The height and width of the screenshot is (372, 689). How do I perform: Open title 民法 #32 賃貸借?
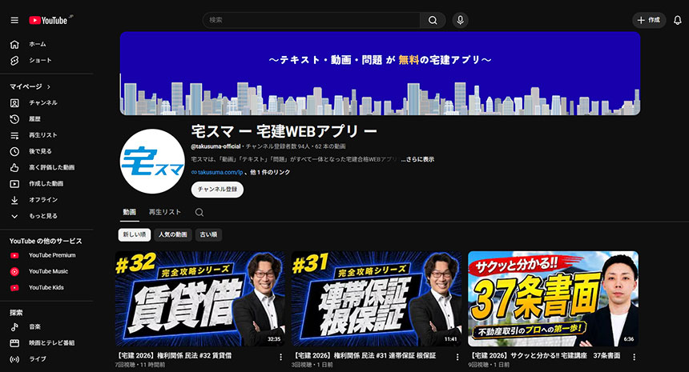(x=174, y=356)
